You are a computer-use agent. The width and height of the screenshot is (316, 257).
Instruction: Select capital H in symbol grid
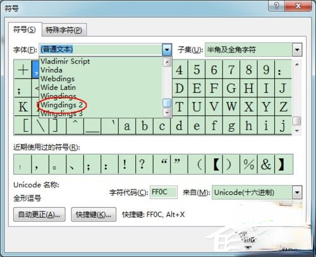click(248, 88)
